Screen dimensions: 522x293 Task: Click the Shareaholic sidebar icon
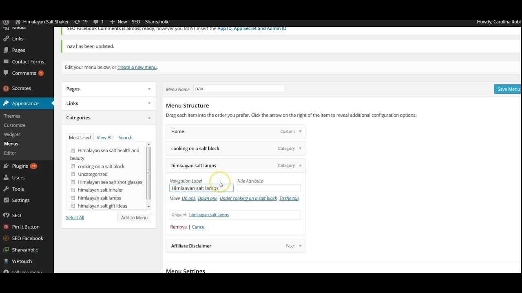pyautogui.click(x=6, y=249)
